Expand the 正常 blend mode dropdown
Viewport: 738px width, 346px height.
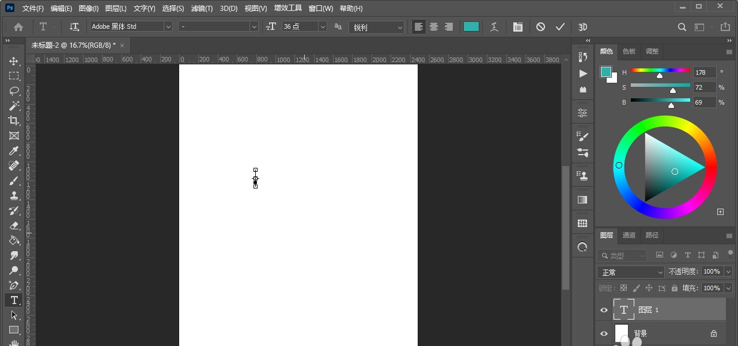(x=631, y=272)
